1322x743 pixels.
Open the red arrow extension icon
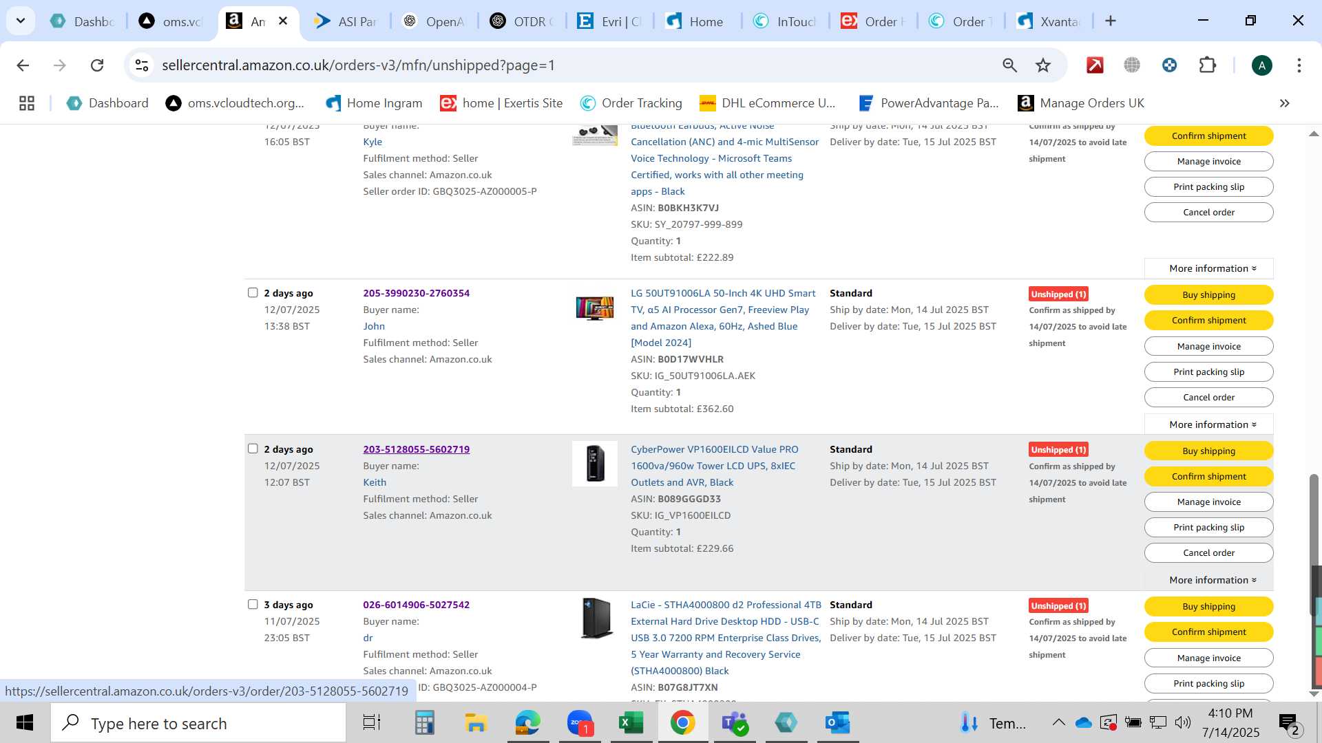click(1095, 65)
